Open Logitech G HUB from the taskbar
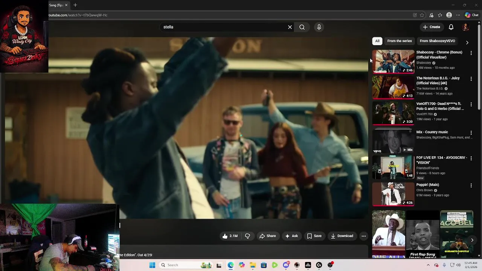482x271 pixels. click(x=319, y=265)
